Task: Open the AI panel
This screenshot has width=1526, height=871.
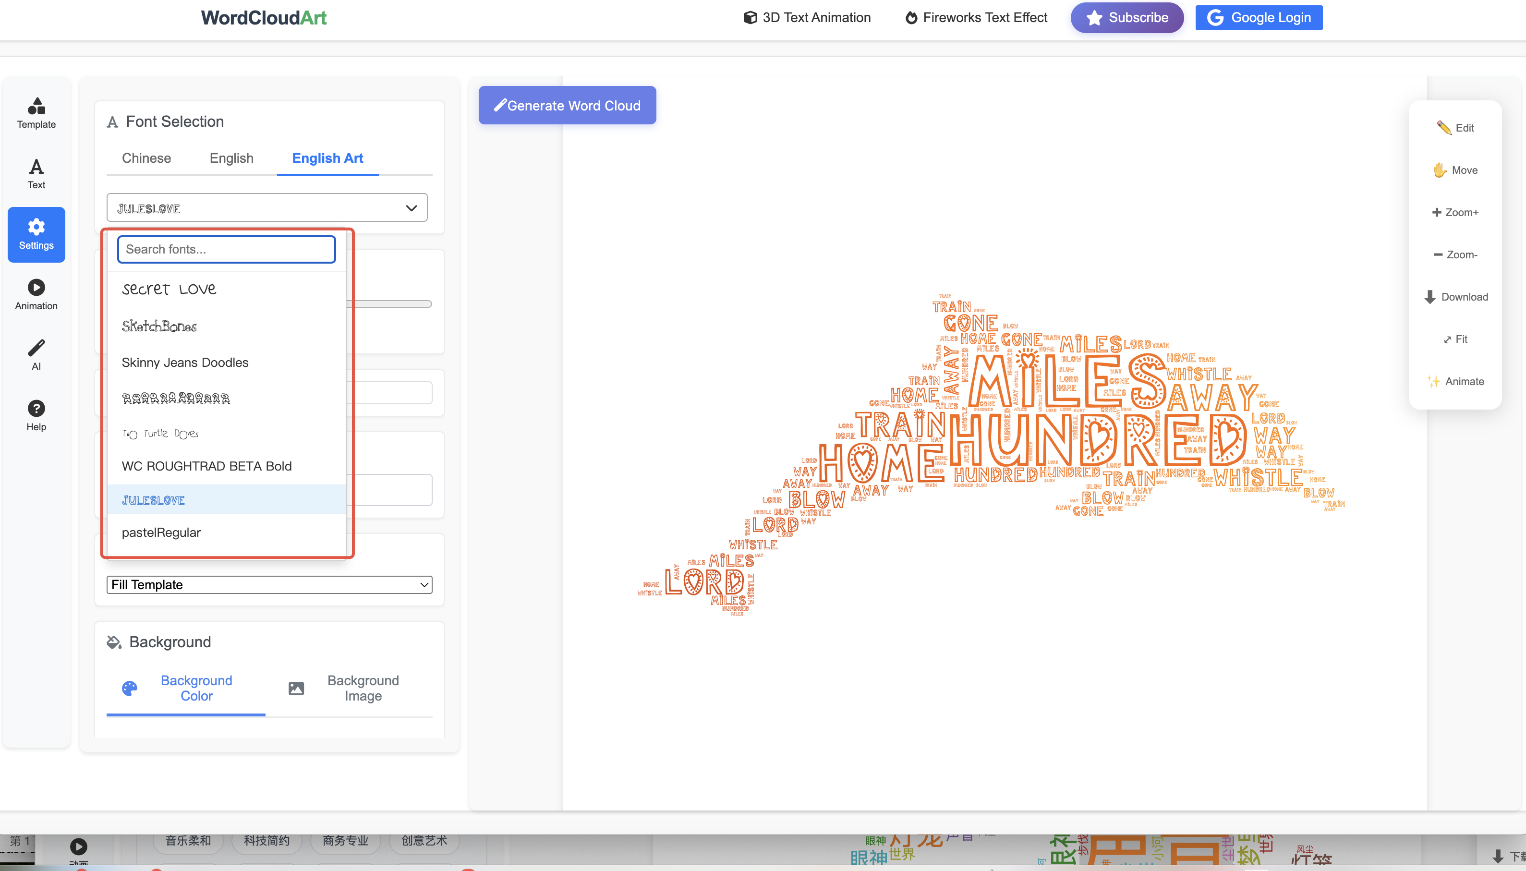Action: 36,354
